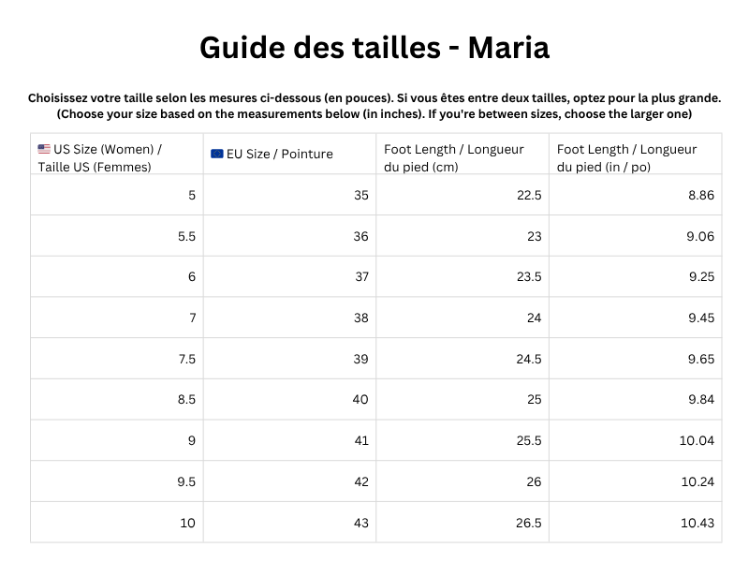The width and height of the screenshot is (749, 562).
Task: Click the US size 8.5 cell
Action: 186,400
